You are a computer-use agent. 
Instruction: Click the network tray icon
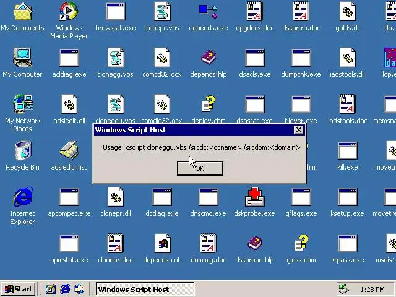(x=344, y=289)
